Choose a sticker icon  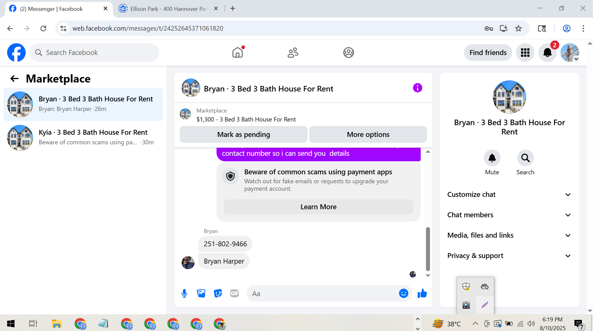point(218,293)
